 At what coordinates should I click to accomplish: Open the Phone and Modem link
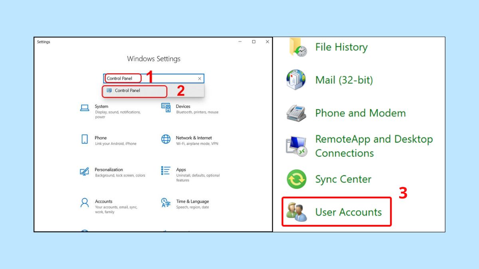tap(360, 113)
